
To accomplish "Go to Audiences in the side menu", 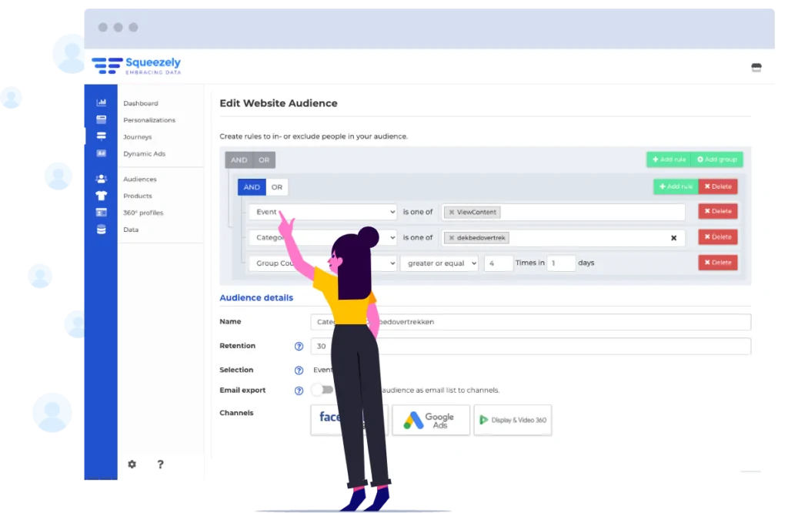I will click(139, 179).
